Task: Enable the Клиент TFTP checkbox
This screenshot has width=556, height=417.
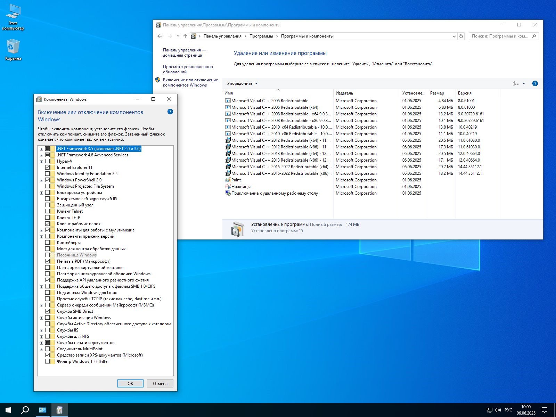Action: 48,218
